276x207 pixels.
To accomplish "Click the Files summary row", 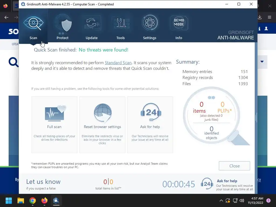I will pyautogui.click(x=215, y=84).
